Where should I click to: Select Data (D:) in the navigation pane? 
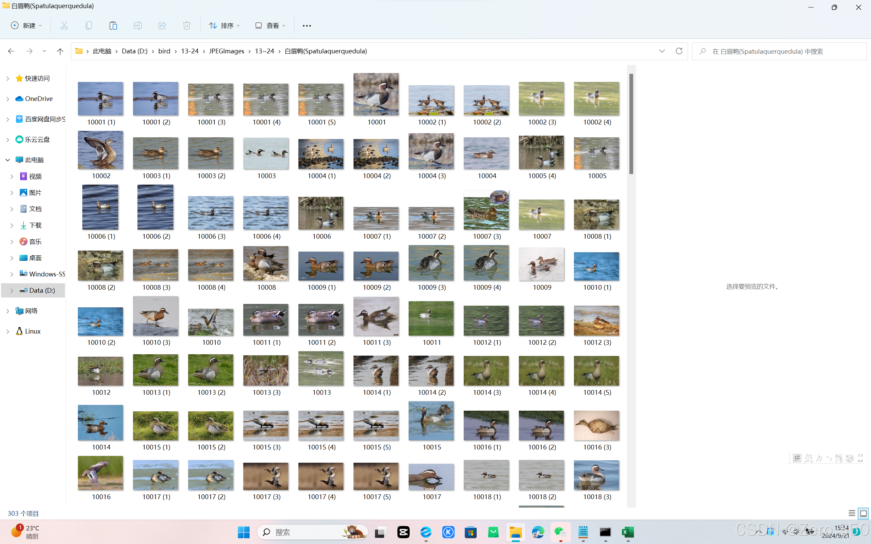[42, 290]
